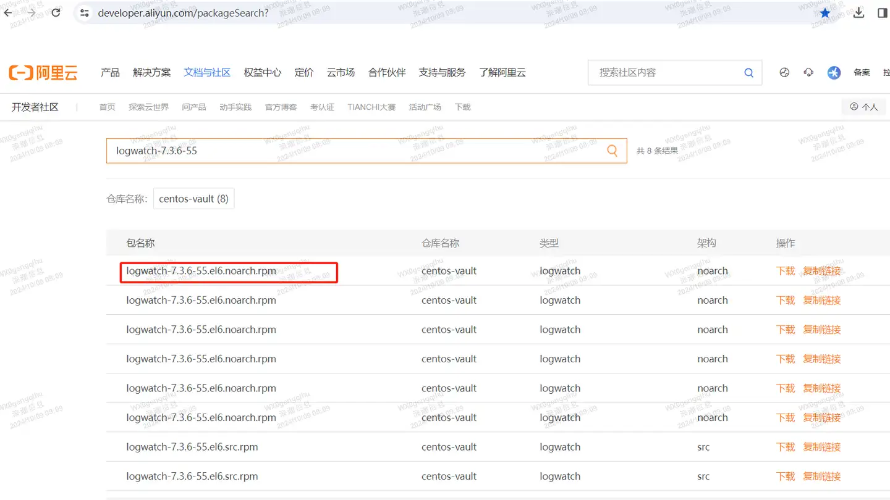This screenshot has width=890, height=500.
Task: Open the globe international site icon
Action: (x=784, y=72)
